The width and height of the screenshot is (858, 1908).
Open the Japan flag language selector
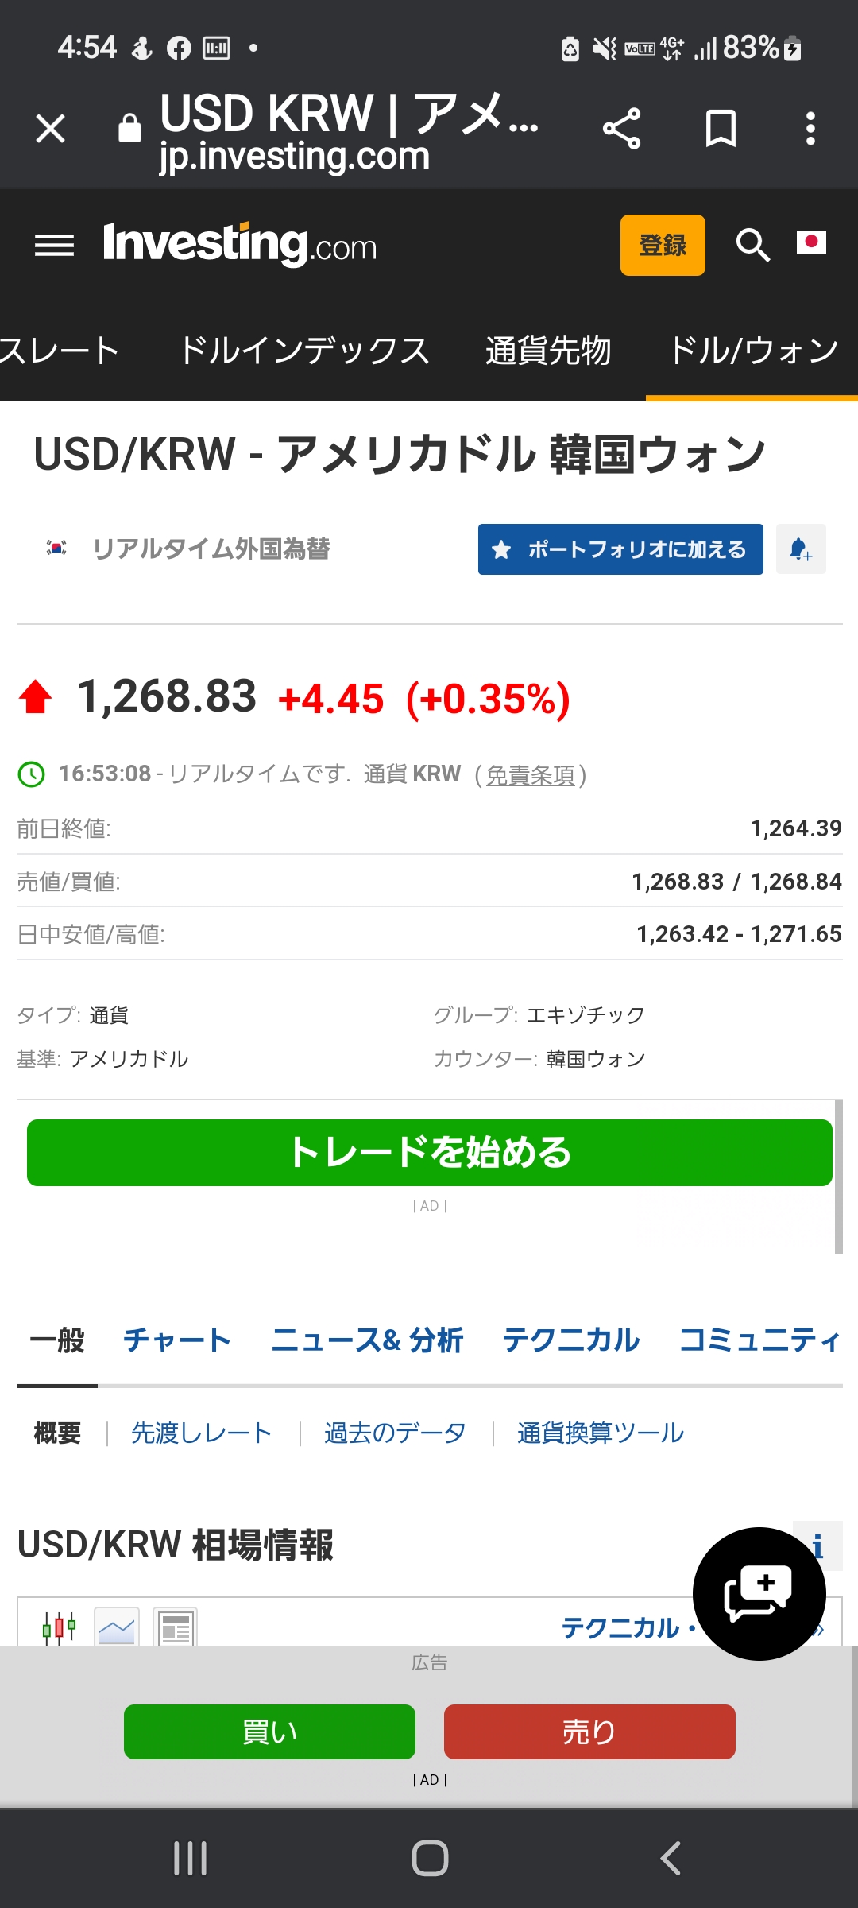coord(811,242)
